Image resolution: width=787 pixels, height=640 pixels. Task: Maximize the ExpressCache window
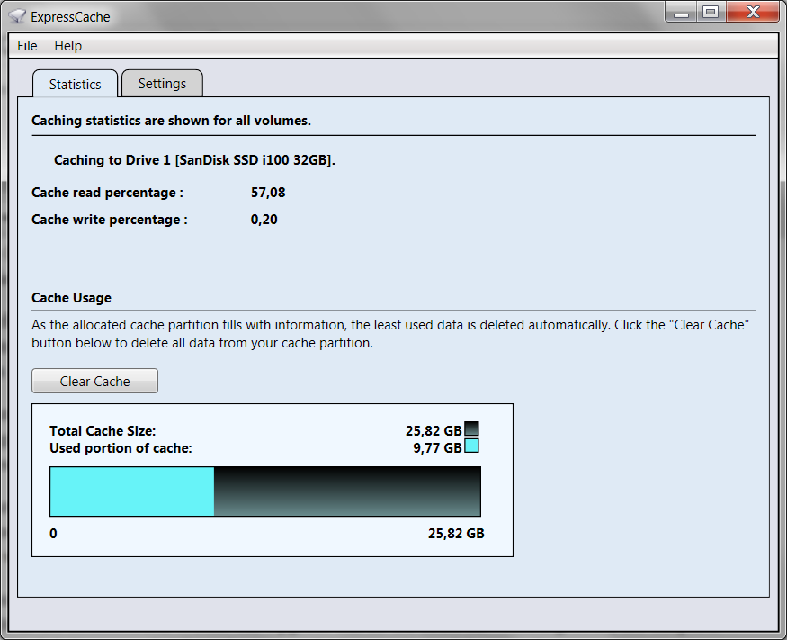[711, 12]
